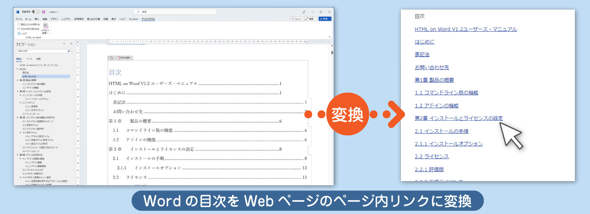Open the 1.docx file name dropdown
The width and height of the screenshot is (590, 214).
(53, 12)
